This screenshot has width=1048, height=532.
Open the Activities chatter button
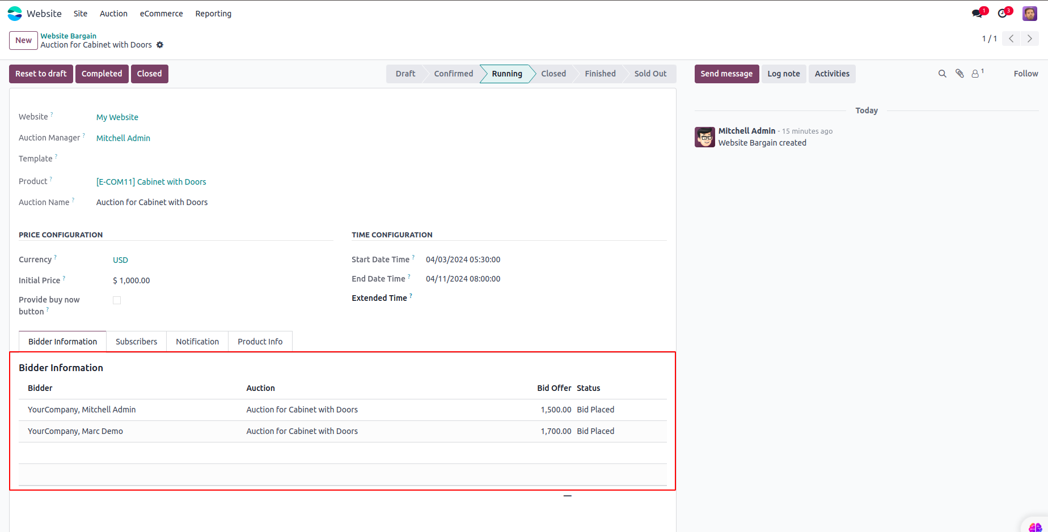tap(833, 74)
